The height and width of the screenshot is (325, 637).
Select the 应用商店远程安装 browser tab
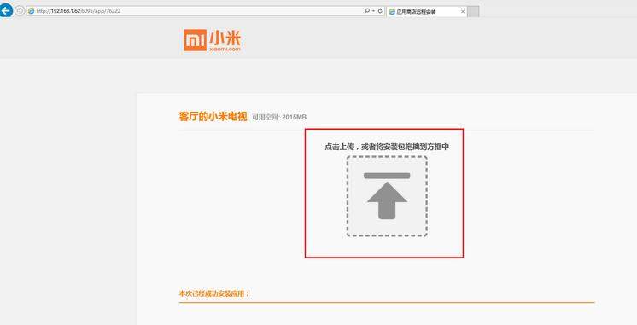(x=426, y=11)
